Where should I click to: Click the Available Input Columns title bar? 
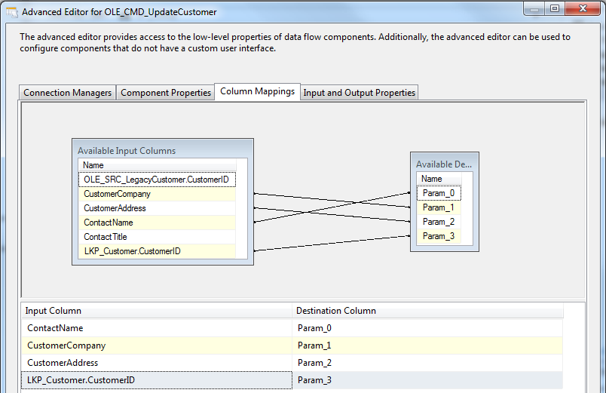point(163,150)
